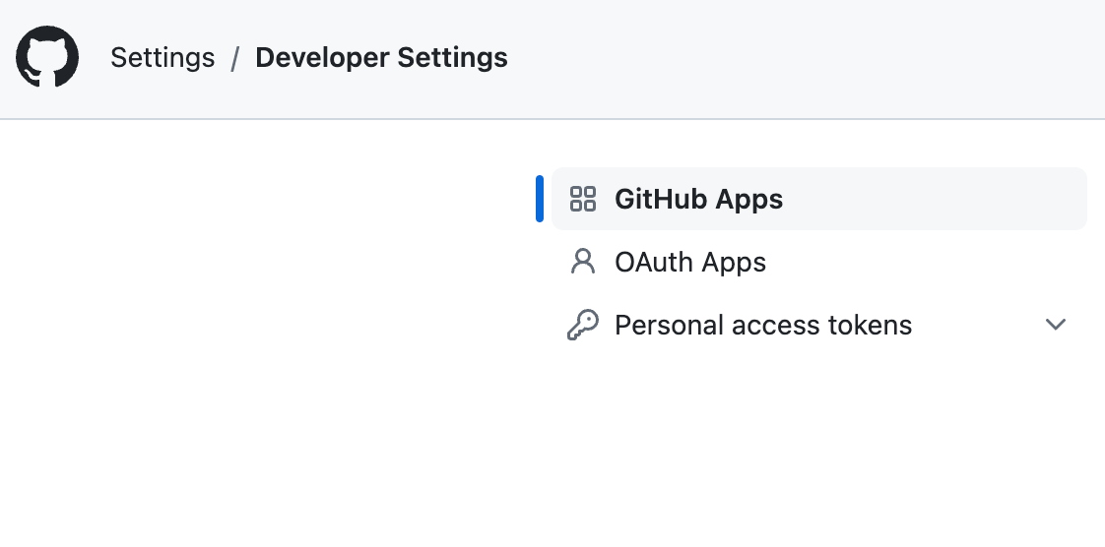Open GitHub Apps sidebar item

pos(818,199)
